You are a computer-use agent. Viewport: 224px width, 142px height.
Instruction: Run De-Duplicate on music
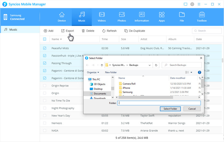(x=135, y=31)
